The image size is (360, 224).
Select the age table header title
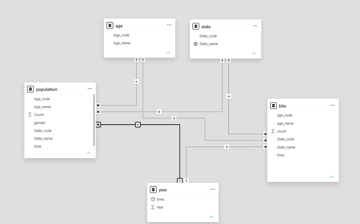pyautogui.click(x=119, y=26)
